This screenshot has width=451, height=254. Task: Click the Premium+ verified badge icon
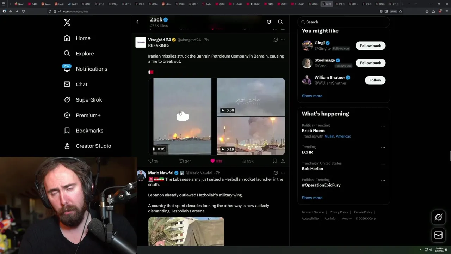(67, 115)
